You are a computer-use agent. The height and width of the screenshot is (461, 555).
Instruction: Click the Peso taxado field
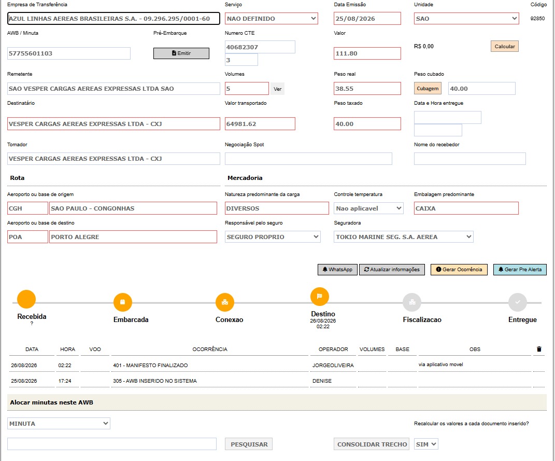[367, 123]
